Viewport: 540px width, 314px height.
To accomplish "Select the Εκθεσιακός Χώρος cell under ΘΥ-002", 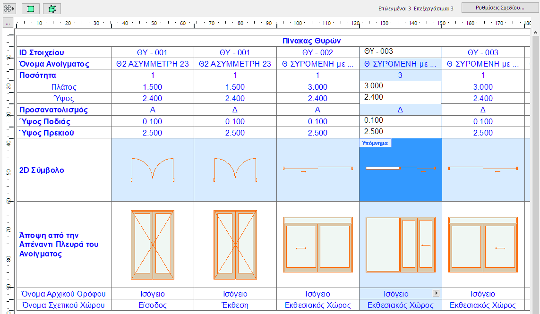I will [318, 305].
